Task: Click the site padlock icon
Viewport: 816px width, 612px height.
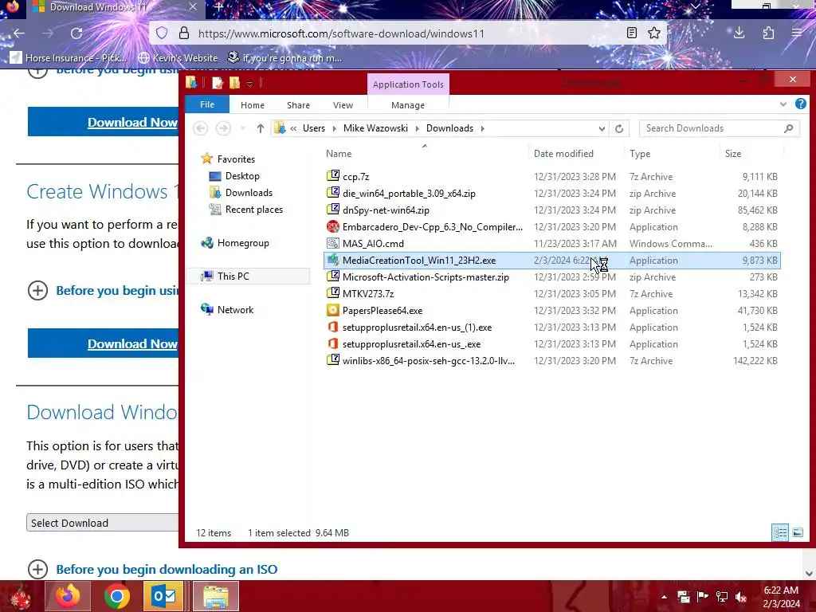Action: 184,33
